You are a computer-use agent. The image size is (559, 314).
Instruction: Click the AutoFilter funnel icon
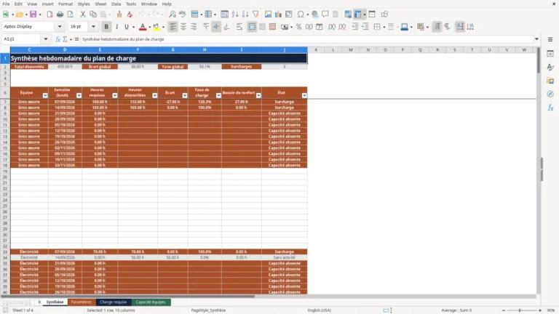(x=255, y=15)
